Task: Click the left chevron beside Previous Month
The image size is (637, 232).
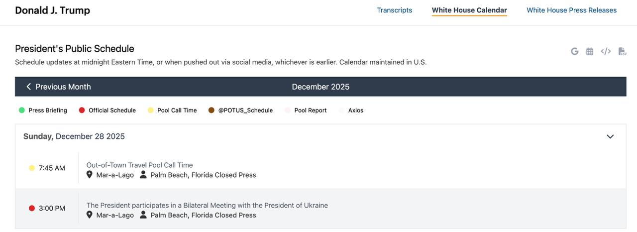Action: 28,87
